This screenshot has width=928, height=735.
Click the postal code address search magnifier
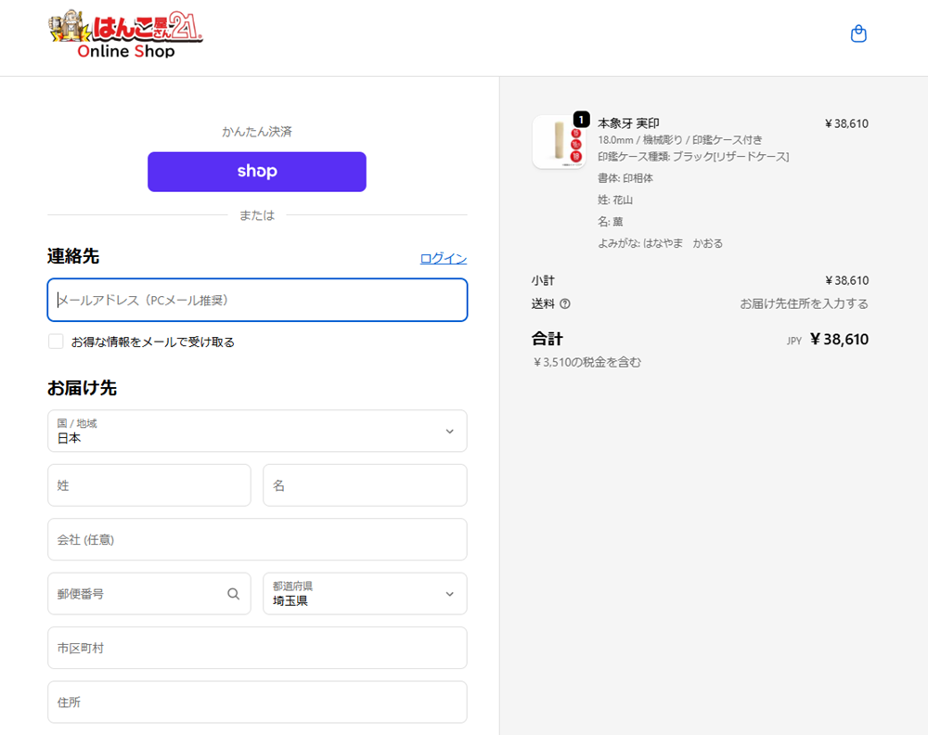coord(233,593)
